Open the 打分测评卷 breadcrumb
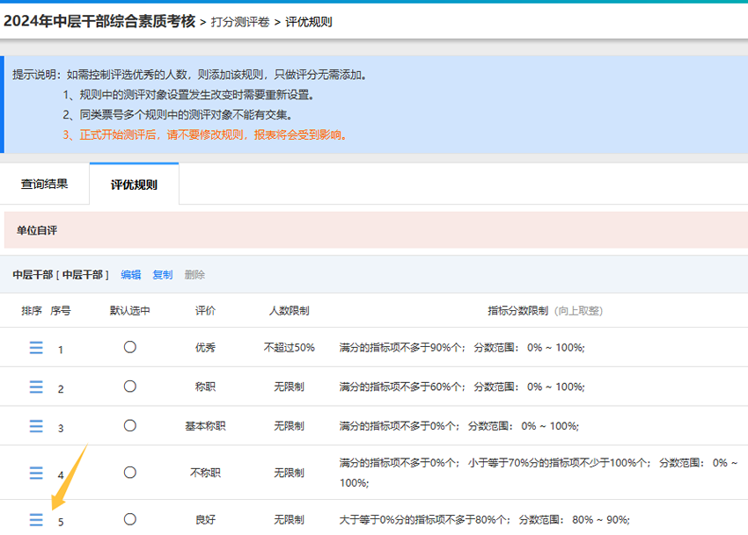Viewport: 748px width, 535px height. tap(240, 22)
